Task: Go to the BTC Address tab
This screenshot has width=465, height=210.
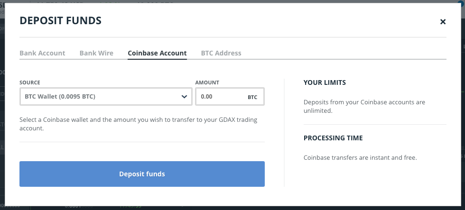Action: pos(221,53)
